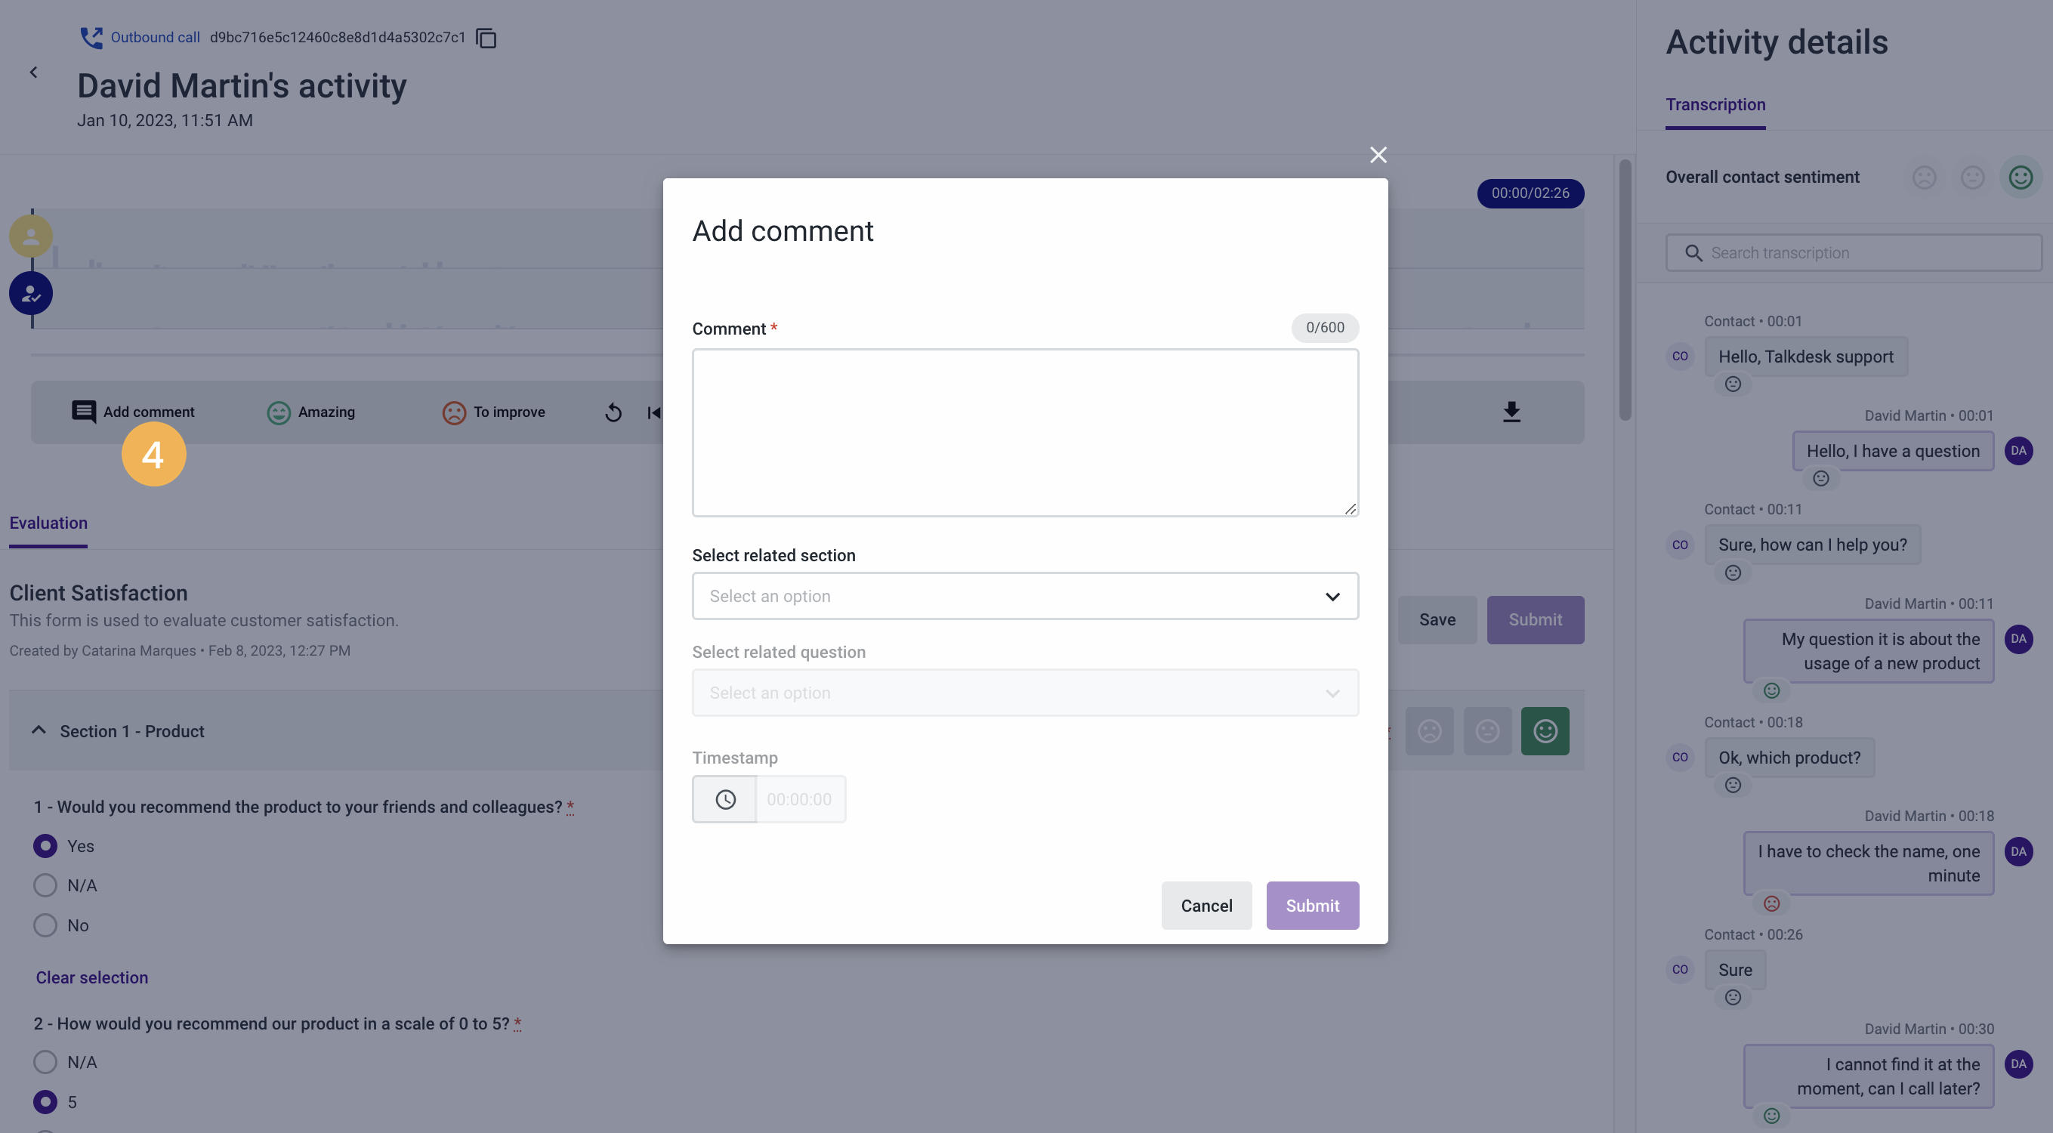Image resolution: width=2053 pixels, height=1133 pixels.
Task: Submit the comment in the dialog
Action: pos(1312,905)
